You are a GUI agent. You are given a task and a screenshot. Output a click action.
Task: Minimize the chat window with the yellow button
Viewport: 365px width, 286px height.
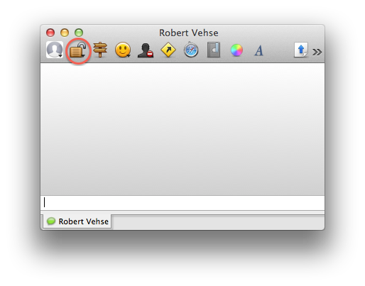point(65,33)
